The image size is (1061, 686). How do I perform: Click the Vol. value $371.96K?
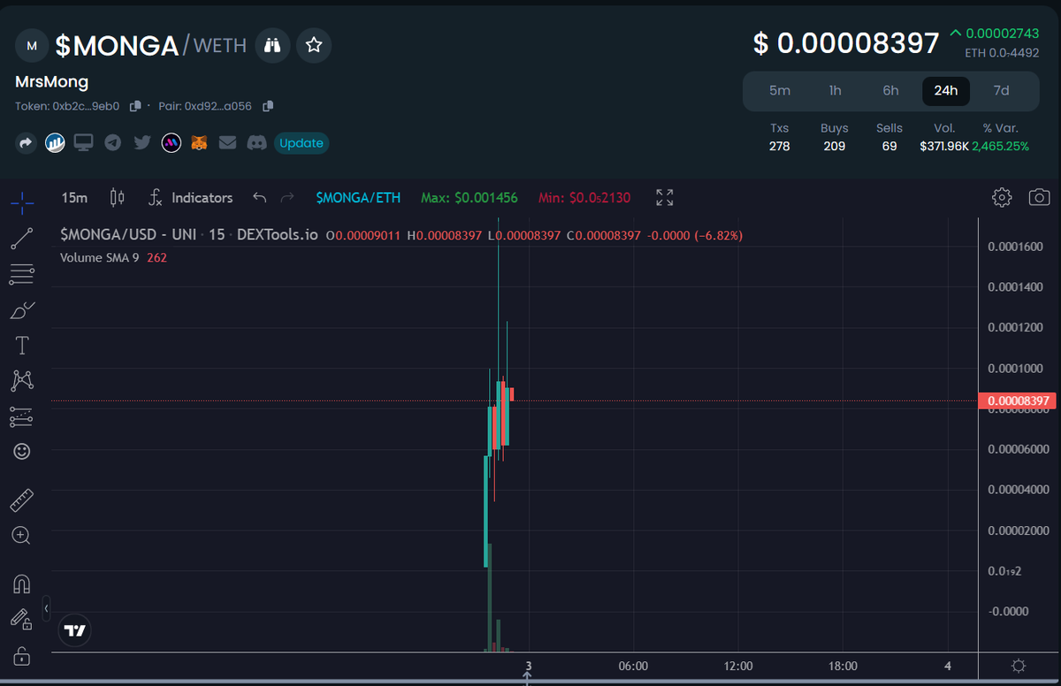coord(944,146)
